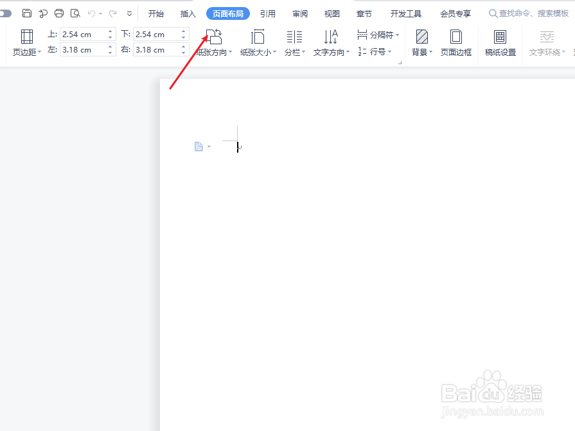Screen dimensions: 575x431
Task: Open the undo history dropdown arrow
Action: pos(100,14)
